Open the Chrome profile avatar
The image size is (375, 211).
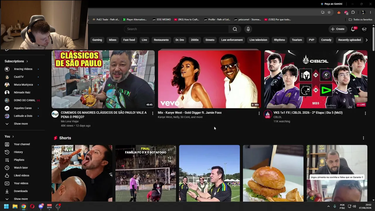coord(363,12)
